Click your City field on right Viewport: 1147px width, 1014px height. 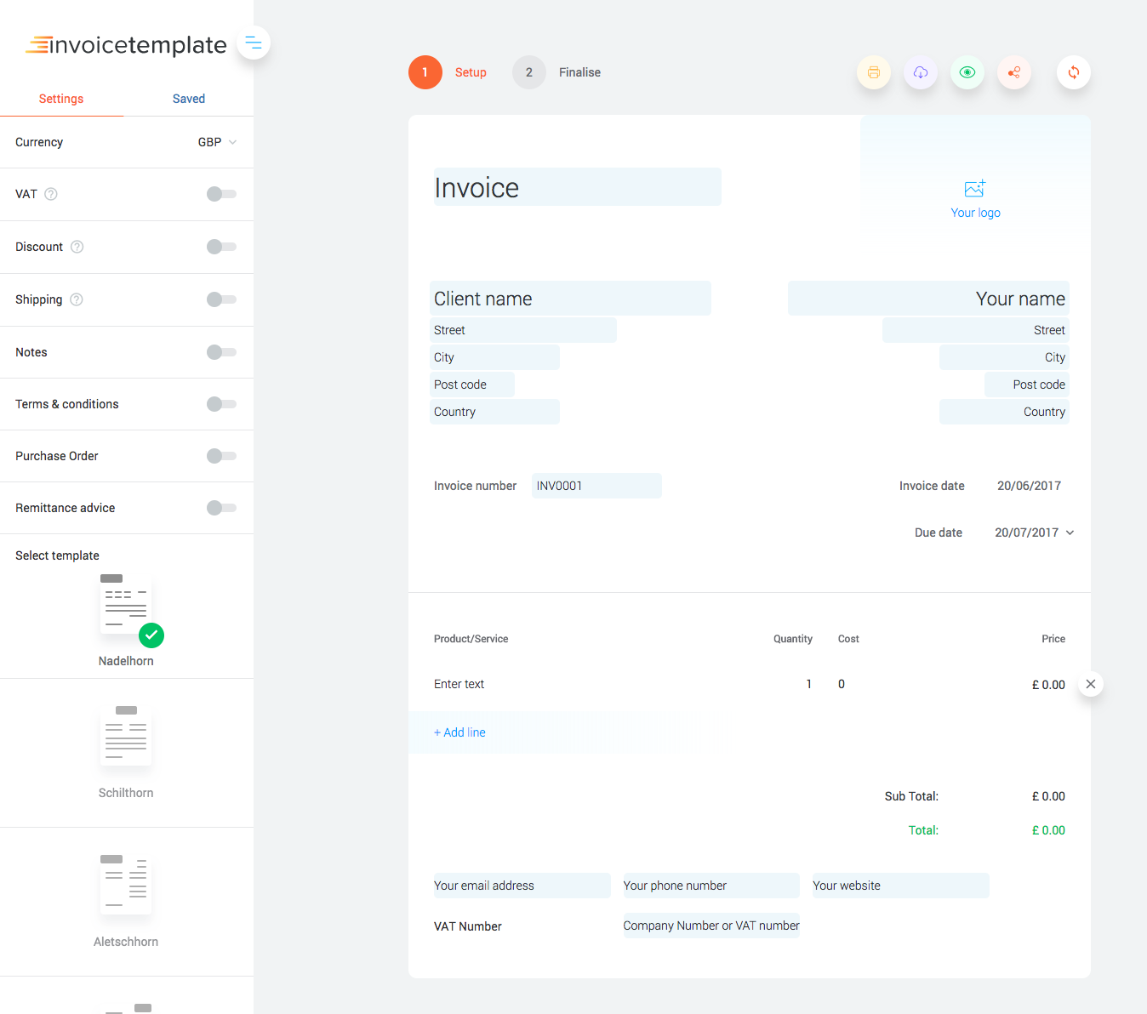click(1004, 357)
